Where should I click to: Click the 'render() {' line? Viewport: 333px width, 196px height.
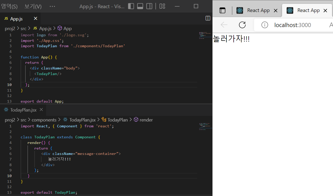click(39, 143)
